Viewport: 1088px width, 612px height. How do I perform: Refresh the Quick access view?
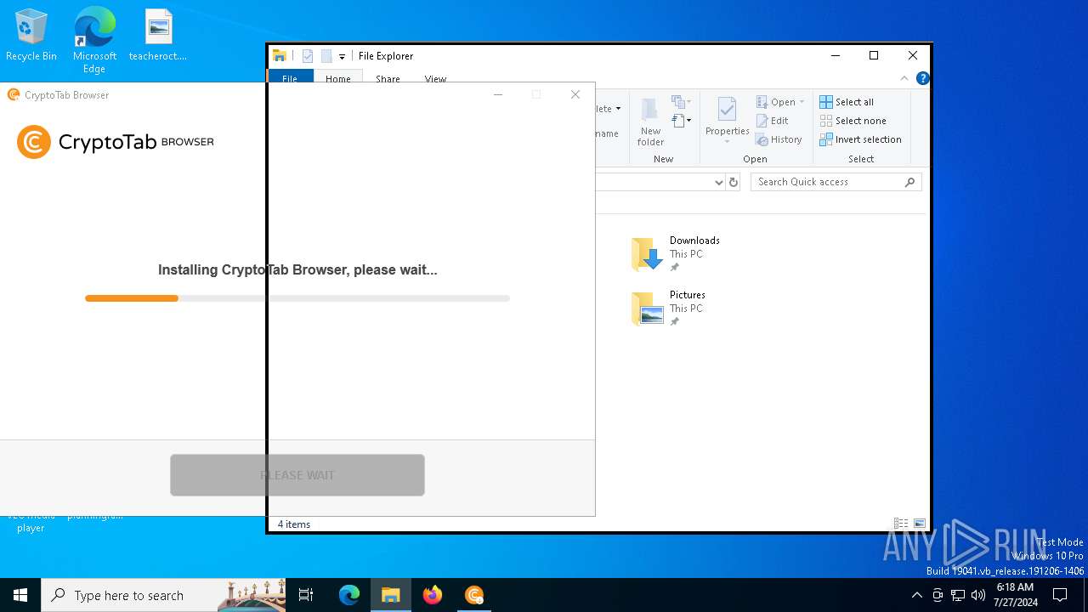(734, 182)
